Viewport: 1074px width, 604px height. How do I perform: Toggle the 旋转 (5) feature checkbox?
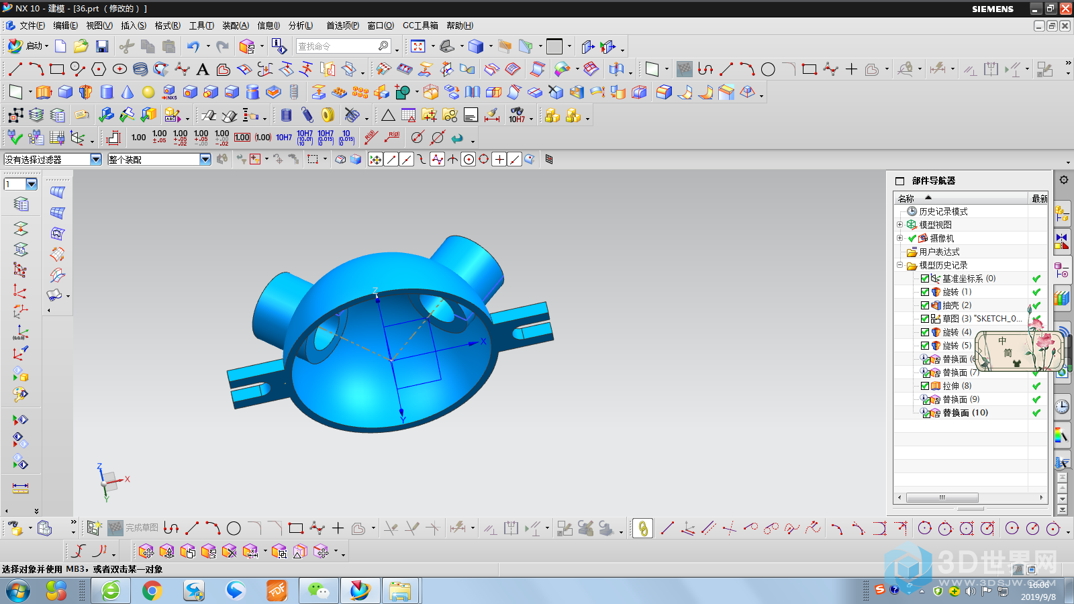(925, 346)
